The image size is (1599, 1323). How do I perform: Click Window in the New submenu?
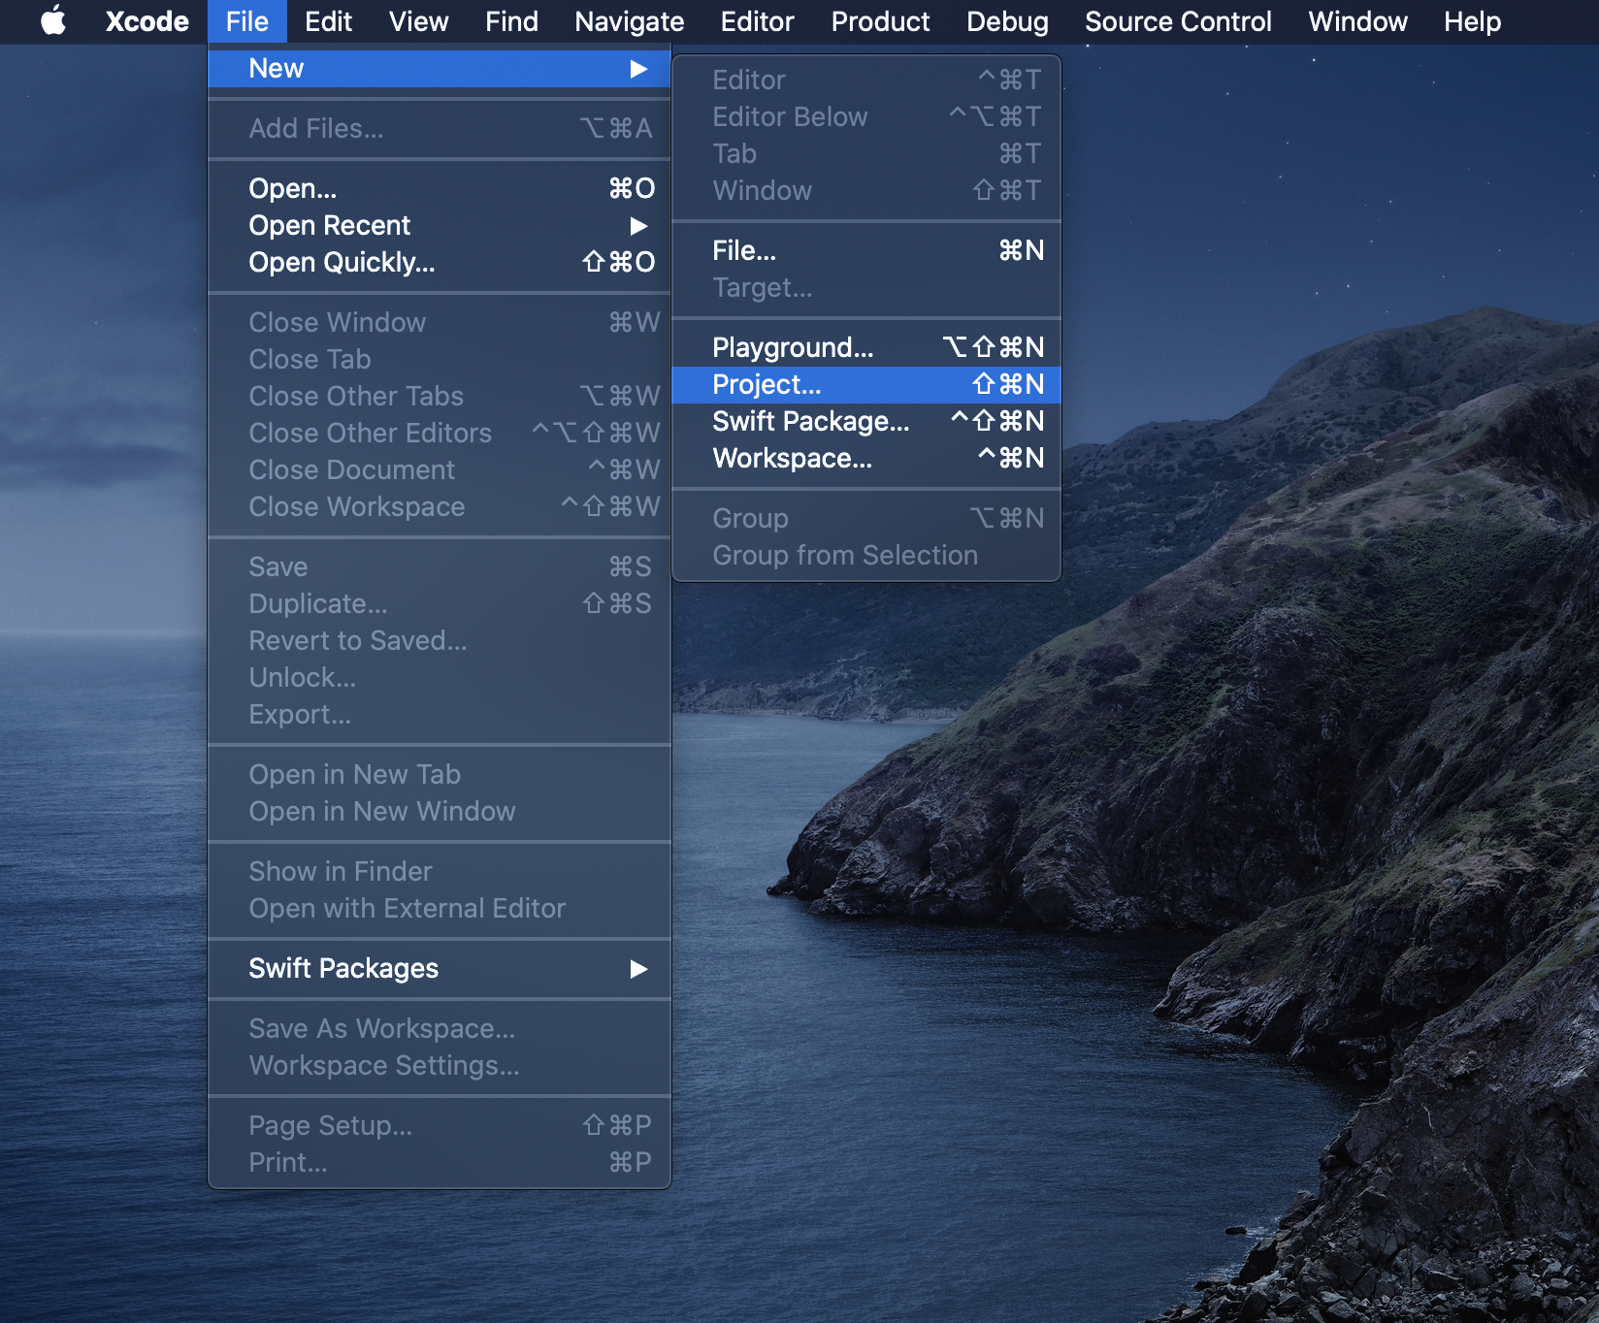pyautogui.click(x=866, y=191)
